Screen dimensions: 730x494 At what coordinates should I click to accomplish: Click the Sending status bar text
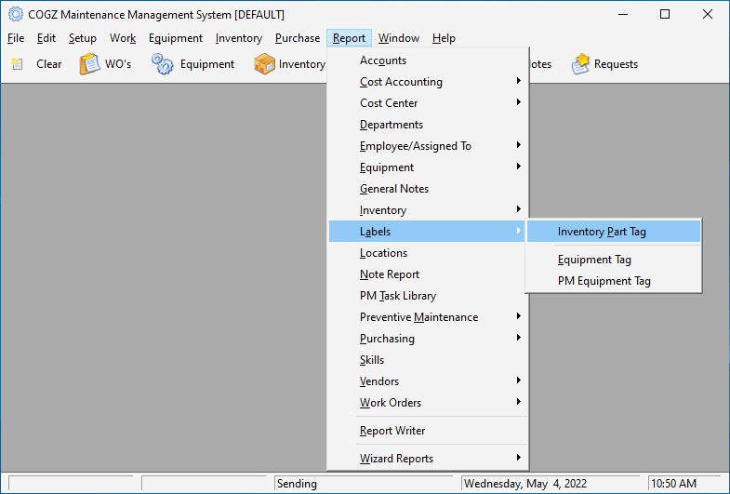[x=297, y=484]
